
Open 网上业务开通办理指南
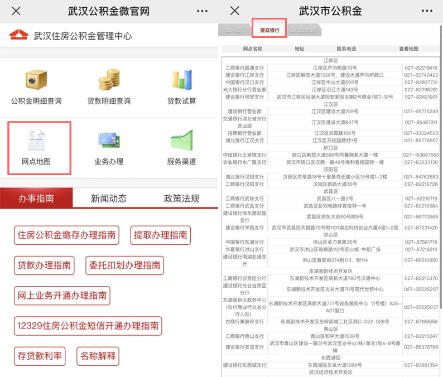pyautogui.click(x=62, y=296)
